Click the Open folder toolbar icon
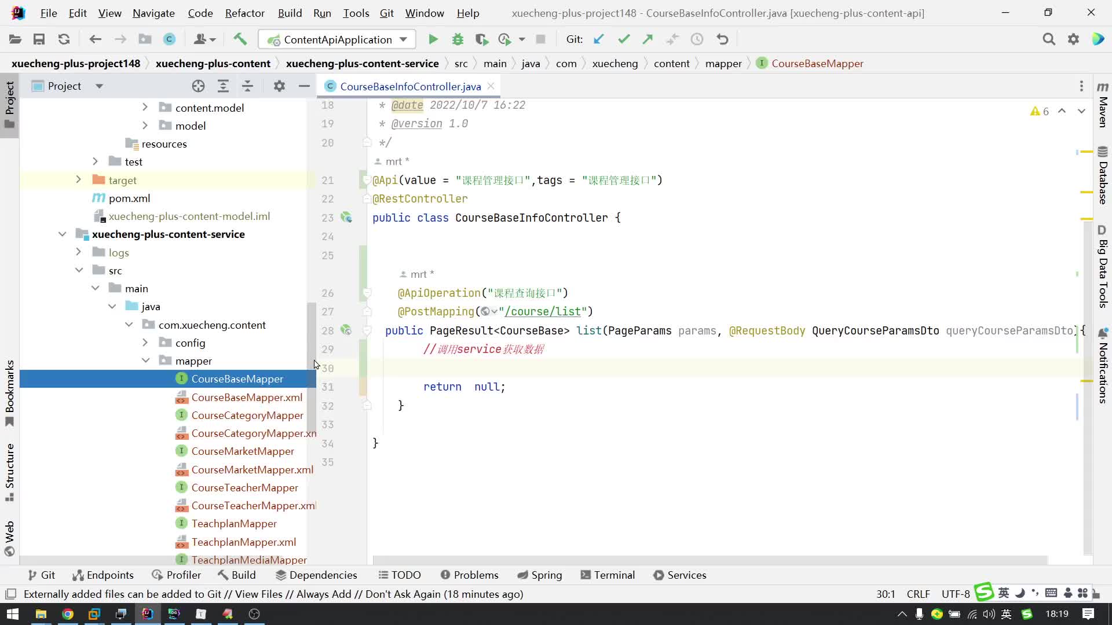This screenshot has height=625, width=1112. pos(15,39)
